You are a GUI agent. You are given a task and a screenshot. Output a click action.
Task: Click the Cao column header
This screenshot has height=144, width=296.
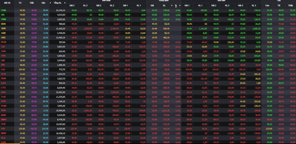point(267,5)
